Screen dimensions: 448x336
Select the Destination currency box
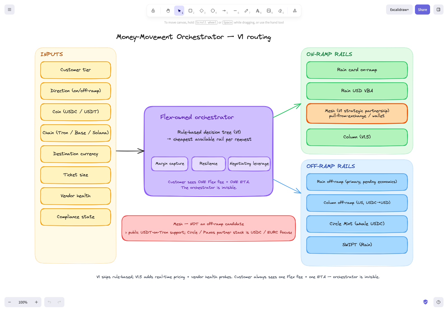76,154
